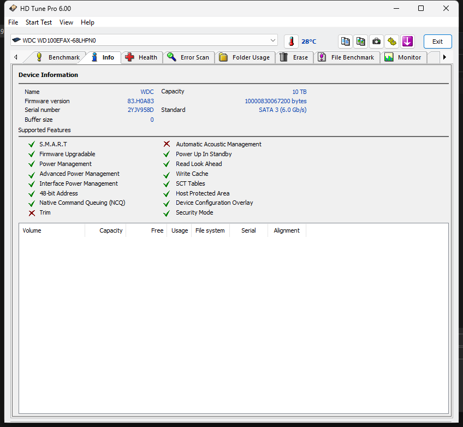Open the Health tab
The height and width of the screenshot is (427, 463).
click(142, 57)
